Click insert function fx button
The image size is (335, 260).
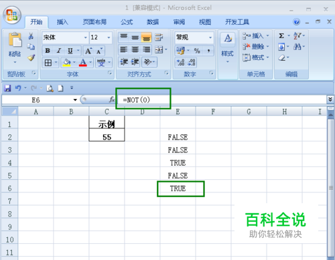coord(112,100)
